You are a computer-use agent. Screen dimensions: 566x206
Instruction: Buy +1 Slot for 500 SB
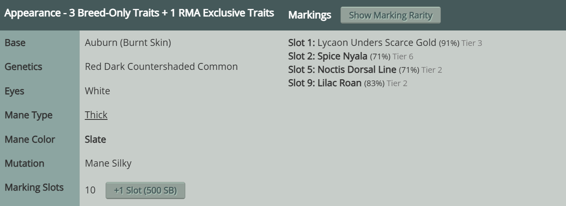pyautogui.click(x=145, y=191)
